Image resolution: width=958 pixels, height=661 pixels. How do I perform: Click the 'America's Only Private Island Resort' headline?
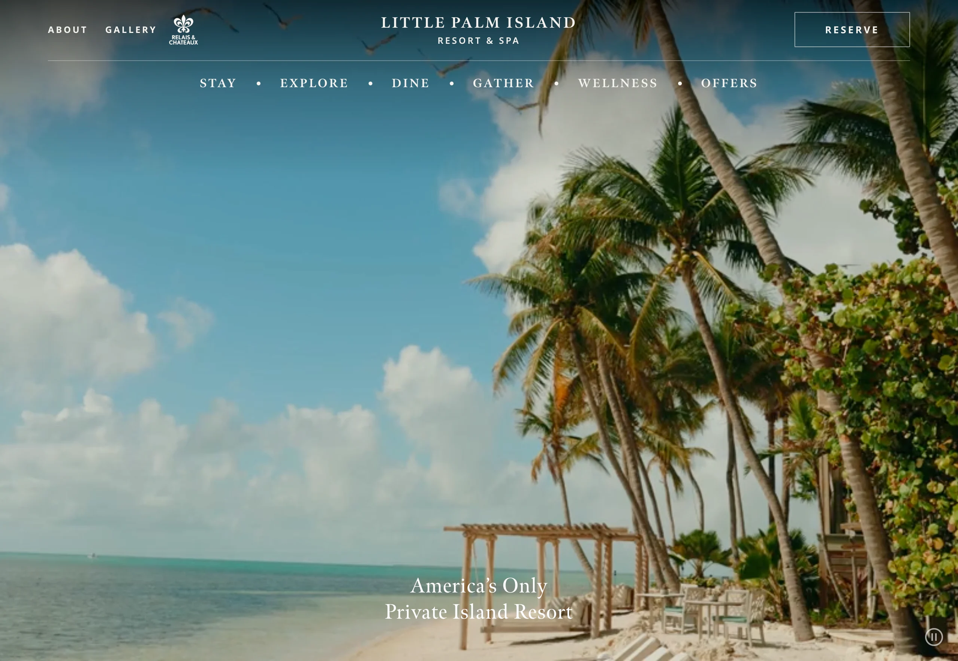(479, 599)
